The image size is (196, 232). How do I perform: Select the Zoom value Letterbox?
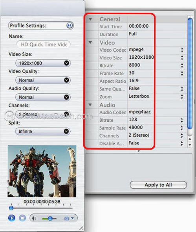(139, 96)
